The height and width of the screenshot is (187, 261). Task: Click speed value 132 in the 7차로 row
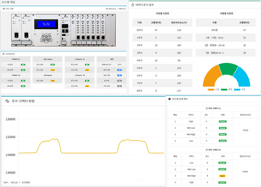tap(179, 83)
